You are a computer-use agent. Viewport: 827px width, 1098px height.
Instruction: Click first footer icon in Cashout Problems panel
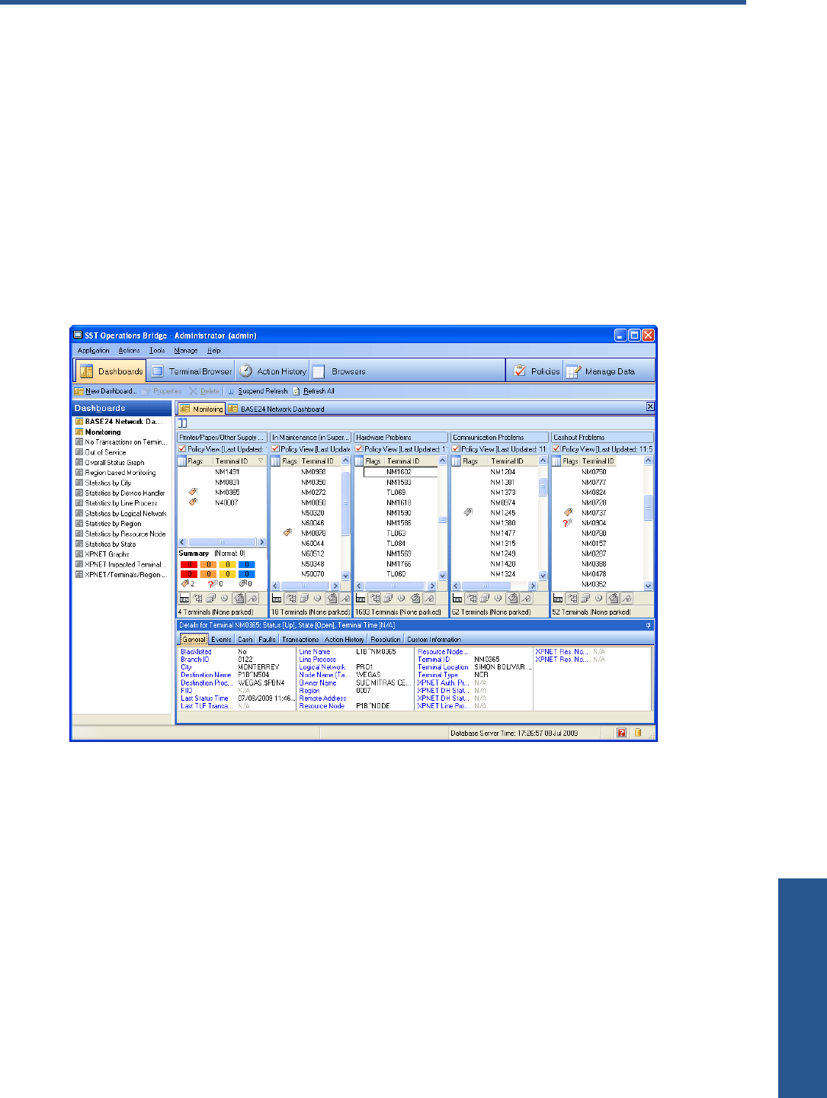tap(558, 599)
